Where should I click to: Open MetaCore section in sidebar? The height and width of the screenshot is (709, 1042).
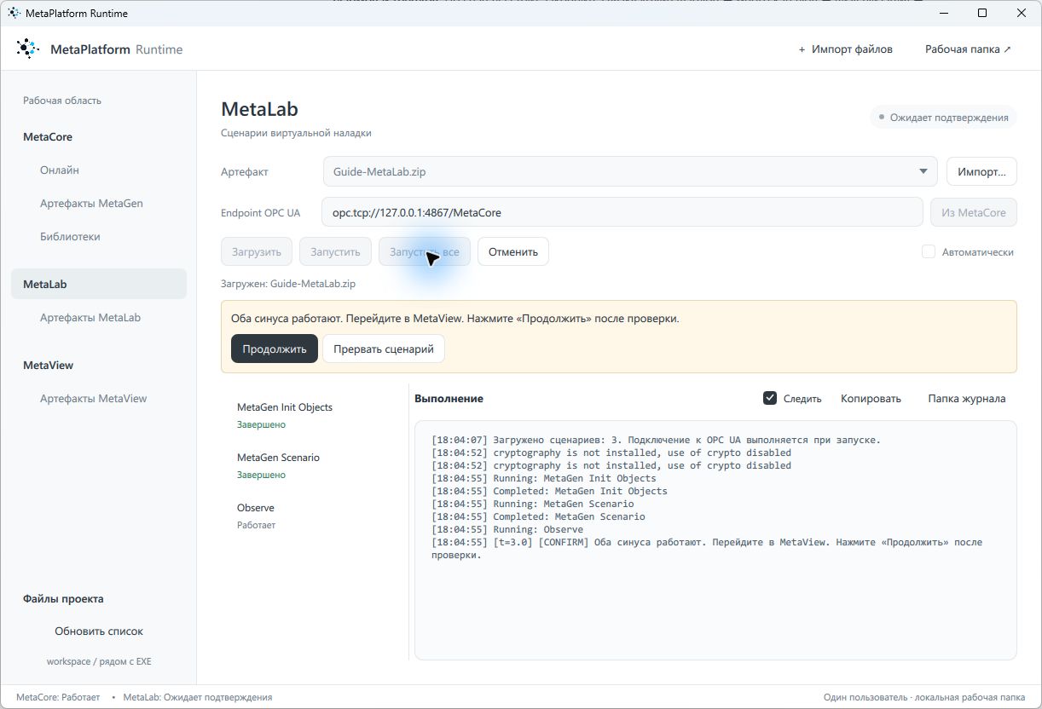pyautogui.click(x=48, y=136)
